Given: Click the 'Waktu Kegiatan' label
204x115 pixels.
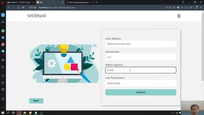Looking at the screenshot, I should click(114, 65).
